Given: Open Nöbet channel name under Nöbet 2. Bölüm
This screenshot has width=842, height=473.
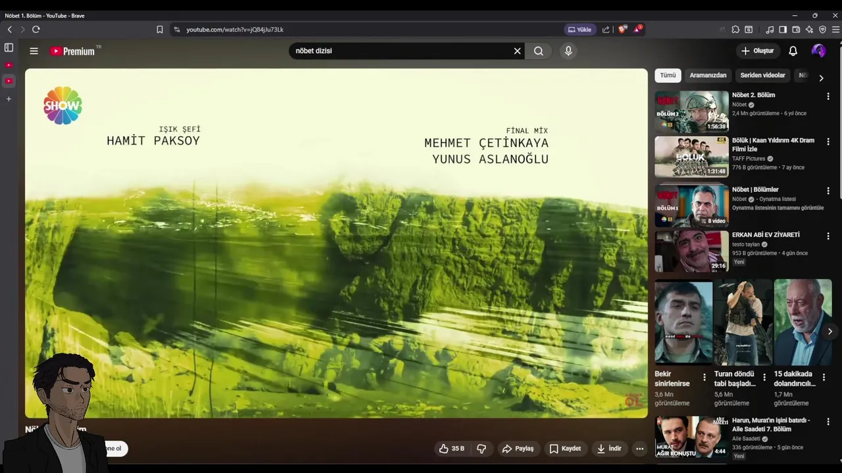Looking at the screenshot, I should [x=739, y=104].
